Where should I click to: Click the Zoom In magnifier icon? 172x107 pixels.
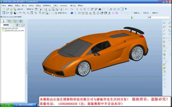point(24,13)
